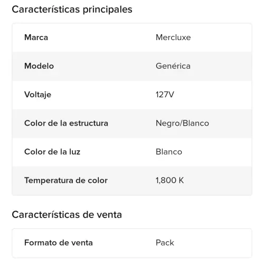
Task: Click the Negro/Blanco value
Action: click(182, 123)
